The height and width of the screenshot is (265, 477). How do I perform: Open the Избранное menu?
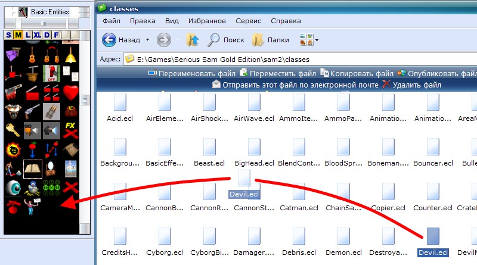(x=207, y=21)
